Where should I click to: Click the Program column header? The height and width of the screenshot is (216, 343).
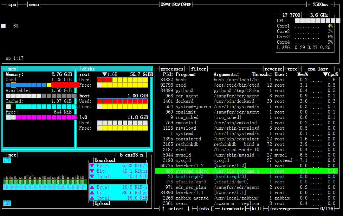(x=186, y=74)
